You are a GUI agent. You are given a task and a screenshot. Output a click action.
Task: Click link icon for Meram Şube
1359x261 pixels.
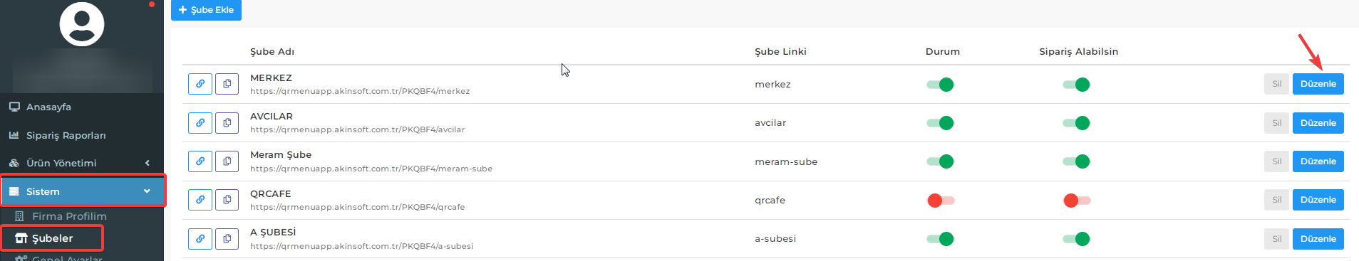point(200,161)
